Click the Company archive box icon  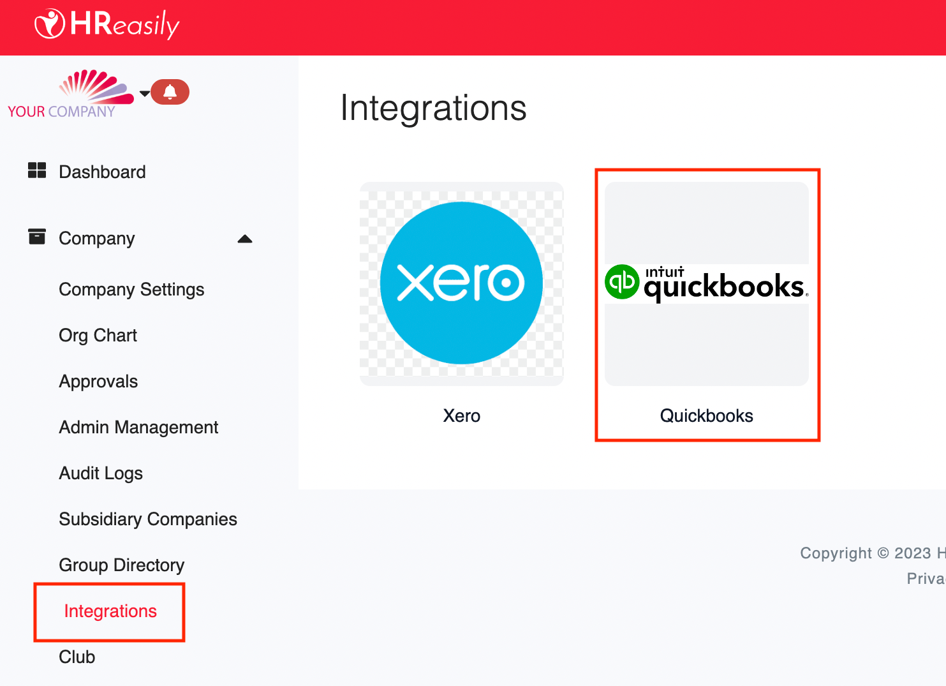click(37, 237)
